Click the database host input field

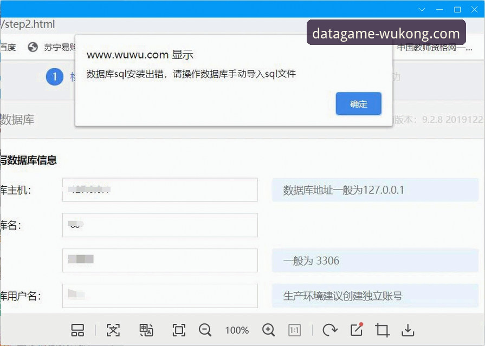click(160, 190)
